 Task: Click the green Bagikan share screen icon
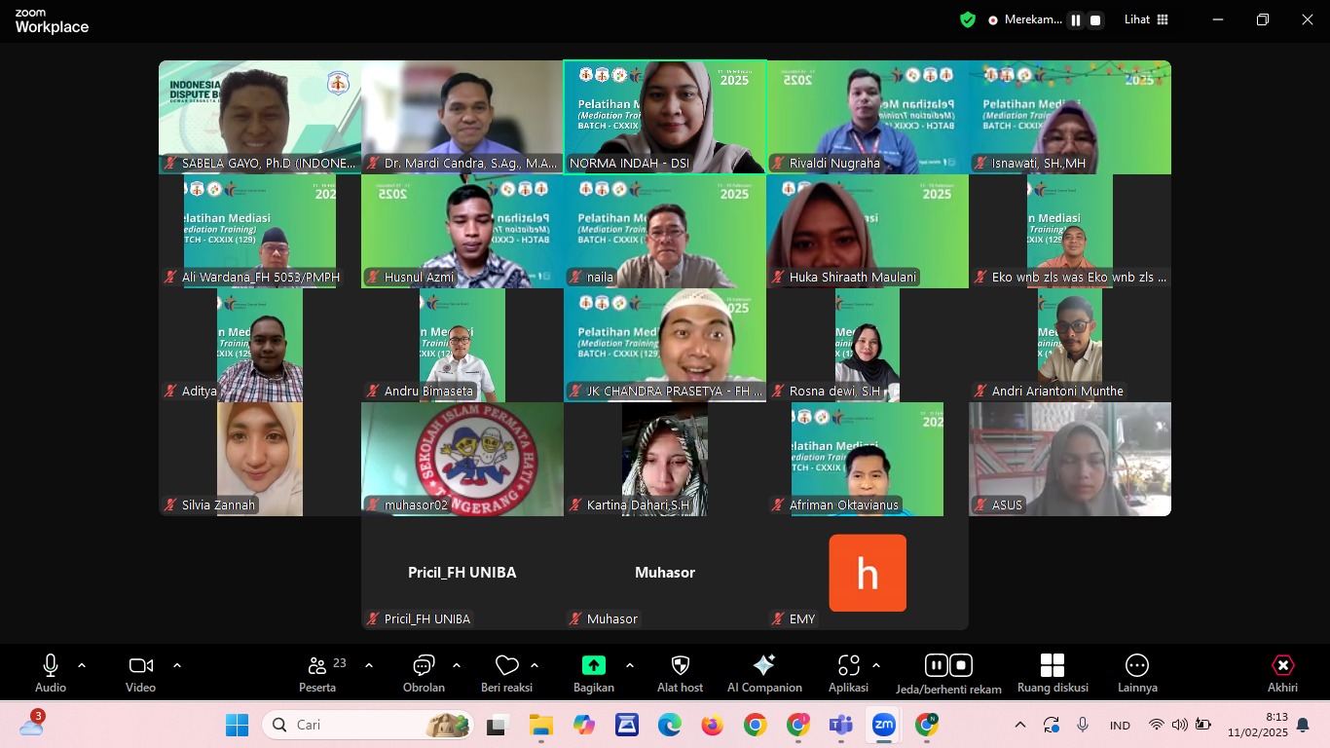[x=593, y=666]
